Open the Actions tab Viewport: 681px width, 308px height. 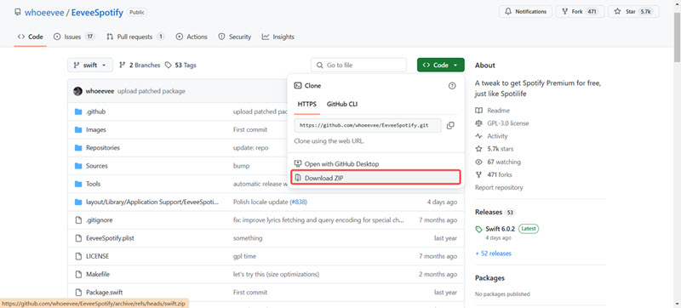click(x=192, y=37)
